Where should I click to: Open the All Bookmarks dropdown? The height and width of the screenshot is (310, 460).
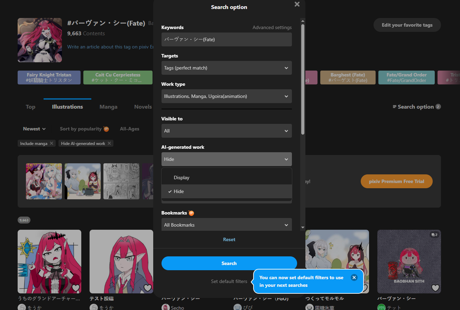coord(227,225)
